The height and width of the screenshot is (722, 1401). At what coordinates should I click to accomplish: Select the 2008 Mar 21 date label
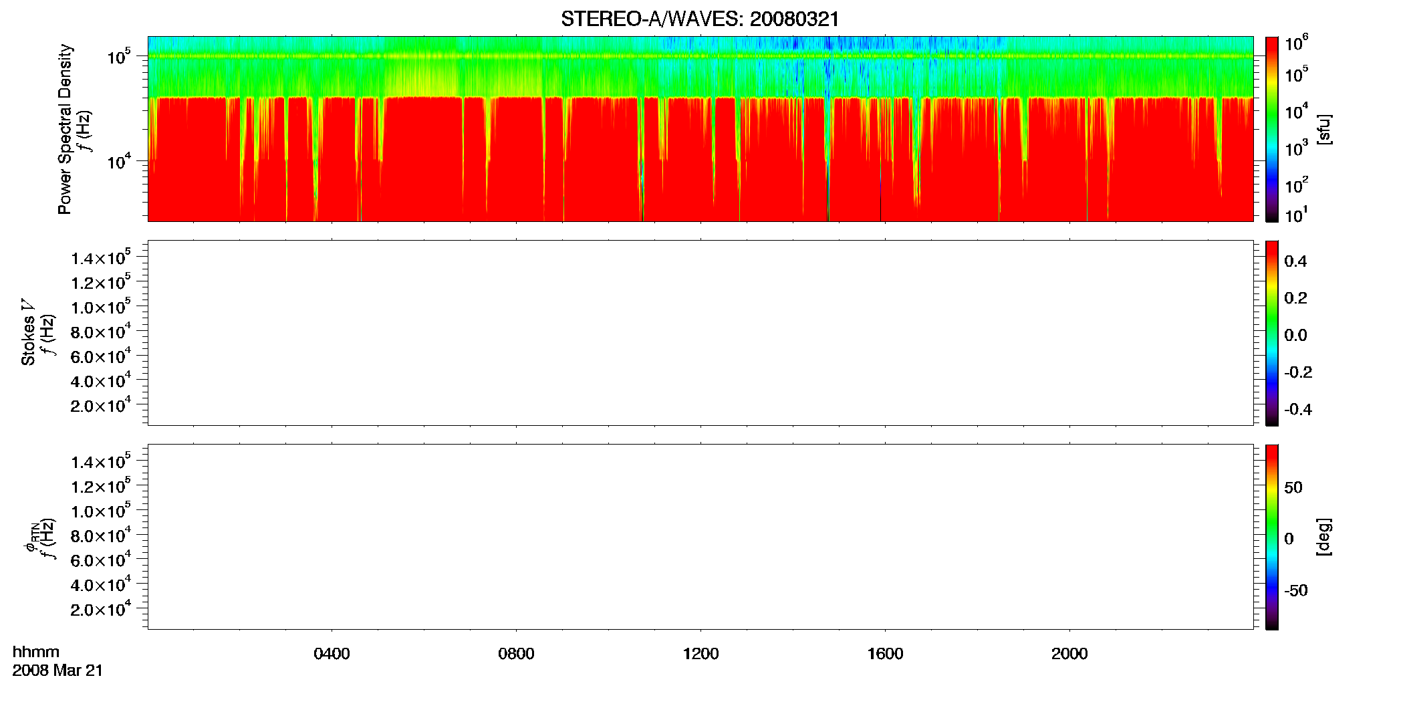tap(57, 671)
